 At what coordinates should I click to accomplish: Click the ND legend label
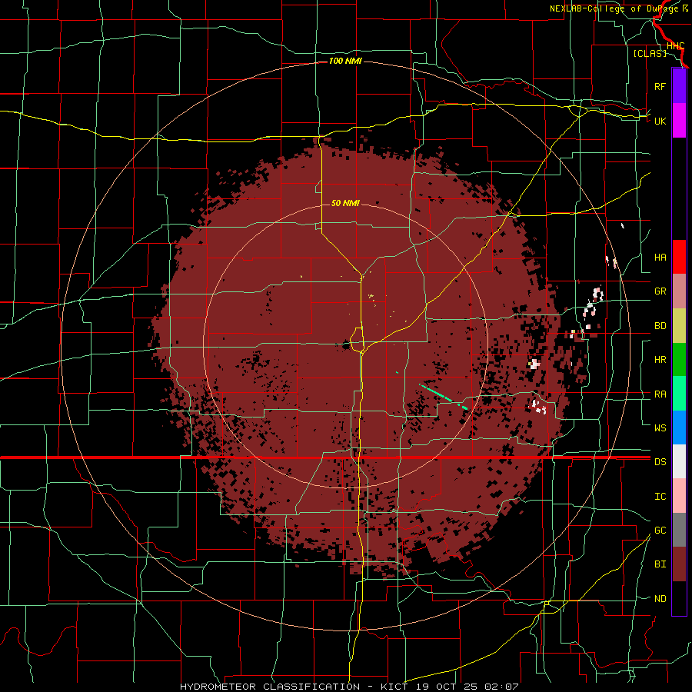(x=660, y=599)
